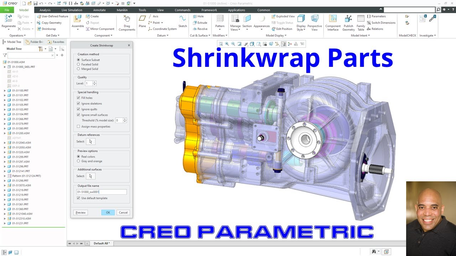
Task: Click Edit Position tool
Action: click(x=281, y=29)
